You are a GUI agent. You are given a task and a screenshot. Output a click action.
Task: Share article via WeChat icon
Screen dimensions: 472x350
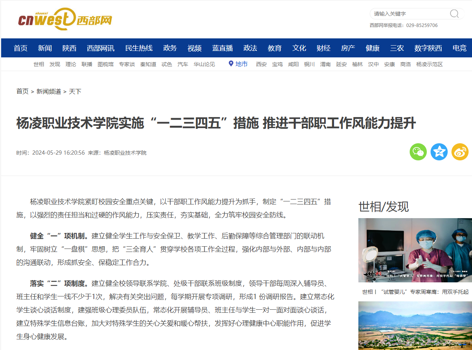coord(418,152)
